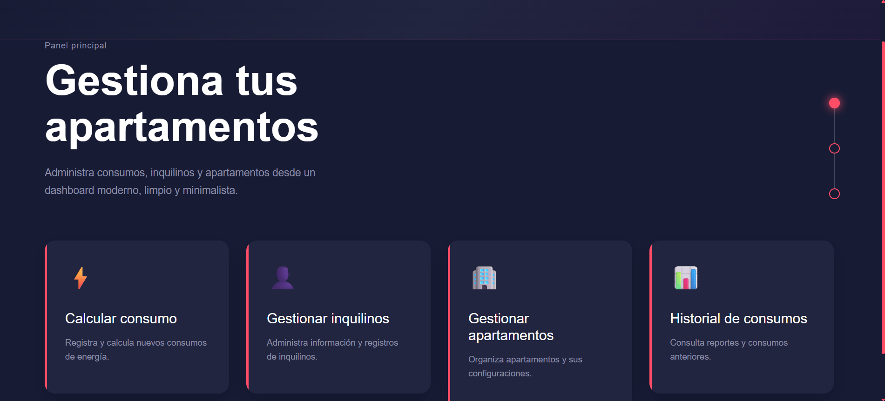
Task: Click 'Administra consumos, inquilinos y apartamentos' subtitle
Action: (x=180, y=181)
